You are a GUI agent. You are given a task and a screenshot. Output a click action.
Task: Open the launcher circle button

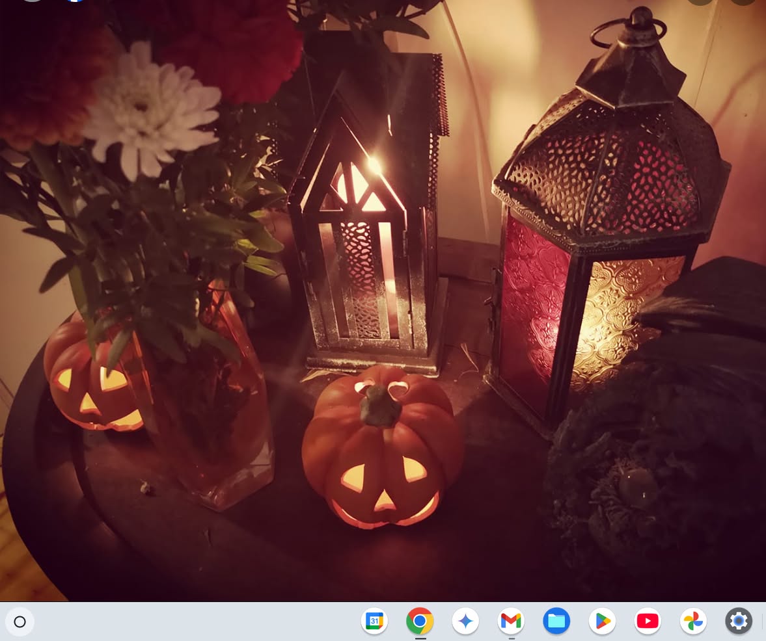pyautogui.click(x=20, y=622)
